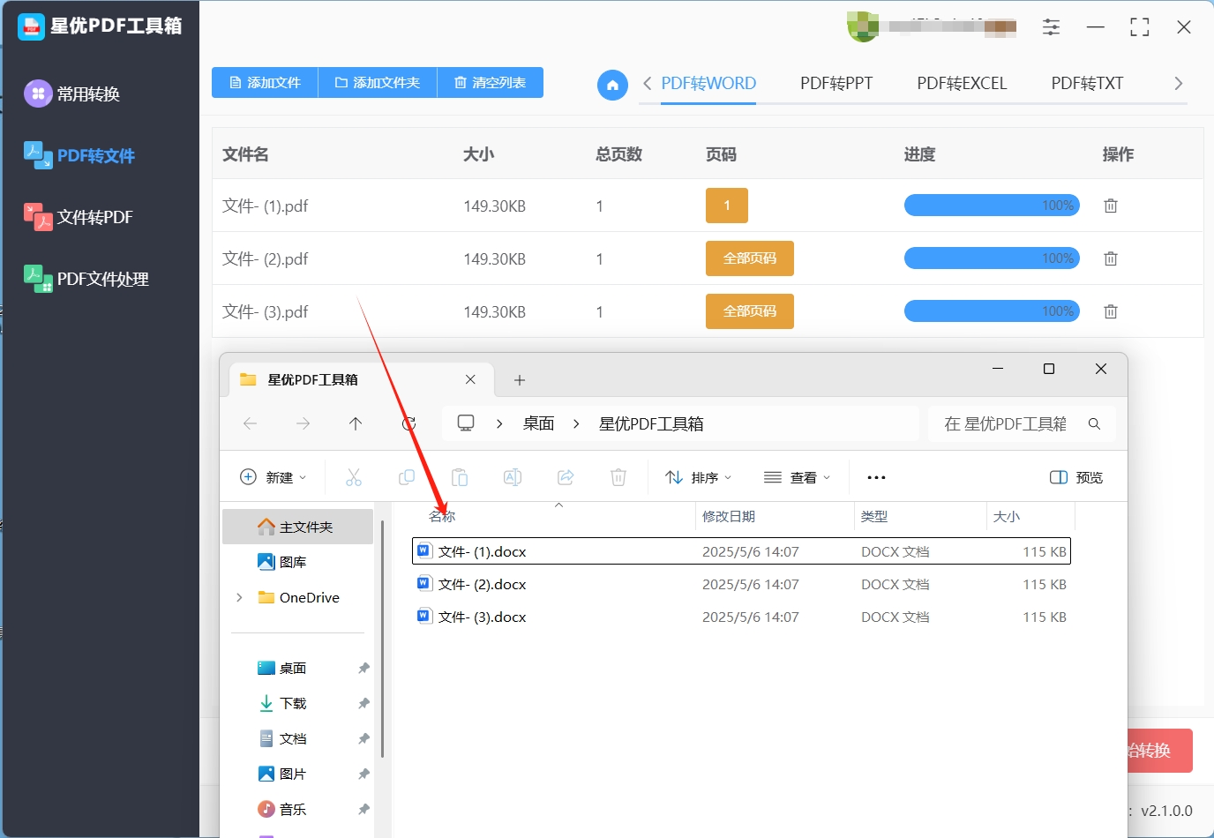Click the Explorer search box
This screenshot has width=1214, height=838.
pos(1022,424)
